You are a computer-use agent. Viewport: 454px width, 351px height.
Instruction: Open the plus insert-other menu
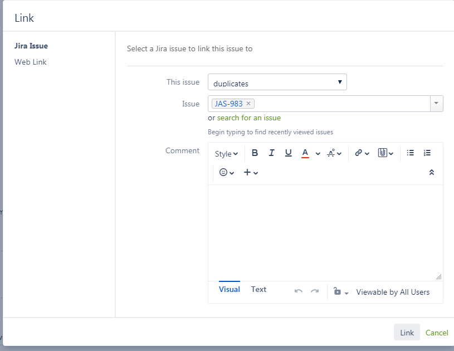coord(251,173)
